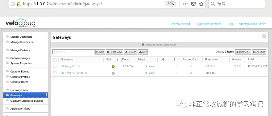Click cloud icon next to Gateway Pools
The height and width of the screenshot is (116, 272).
point(7,90)
